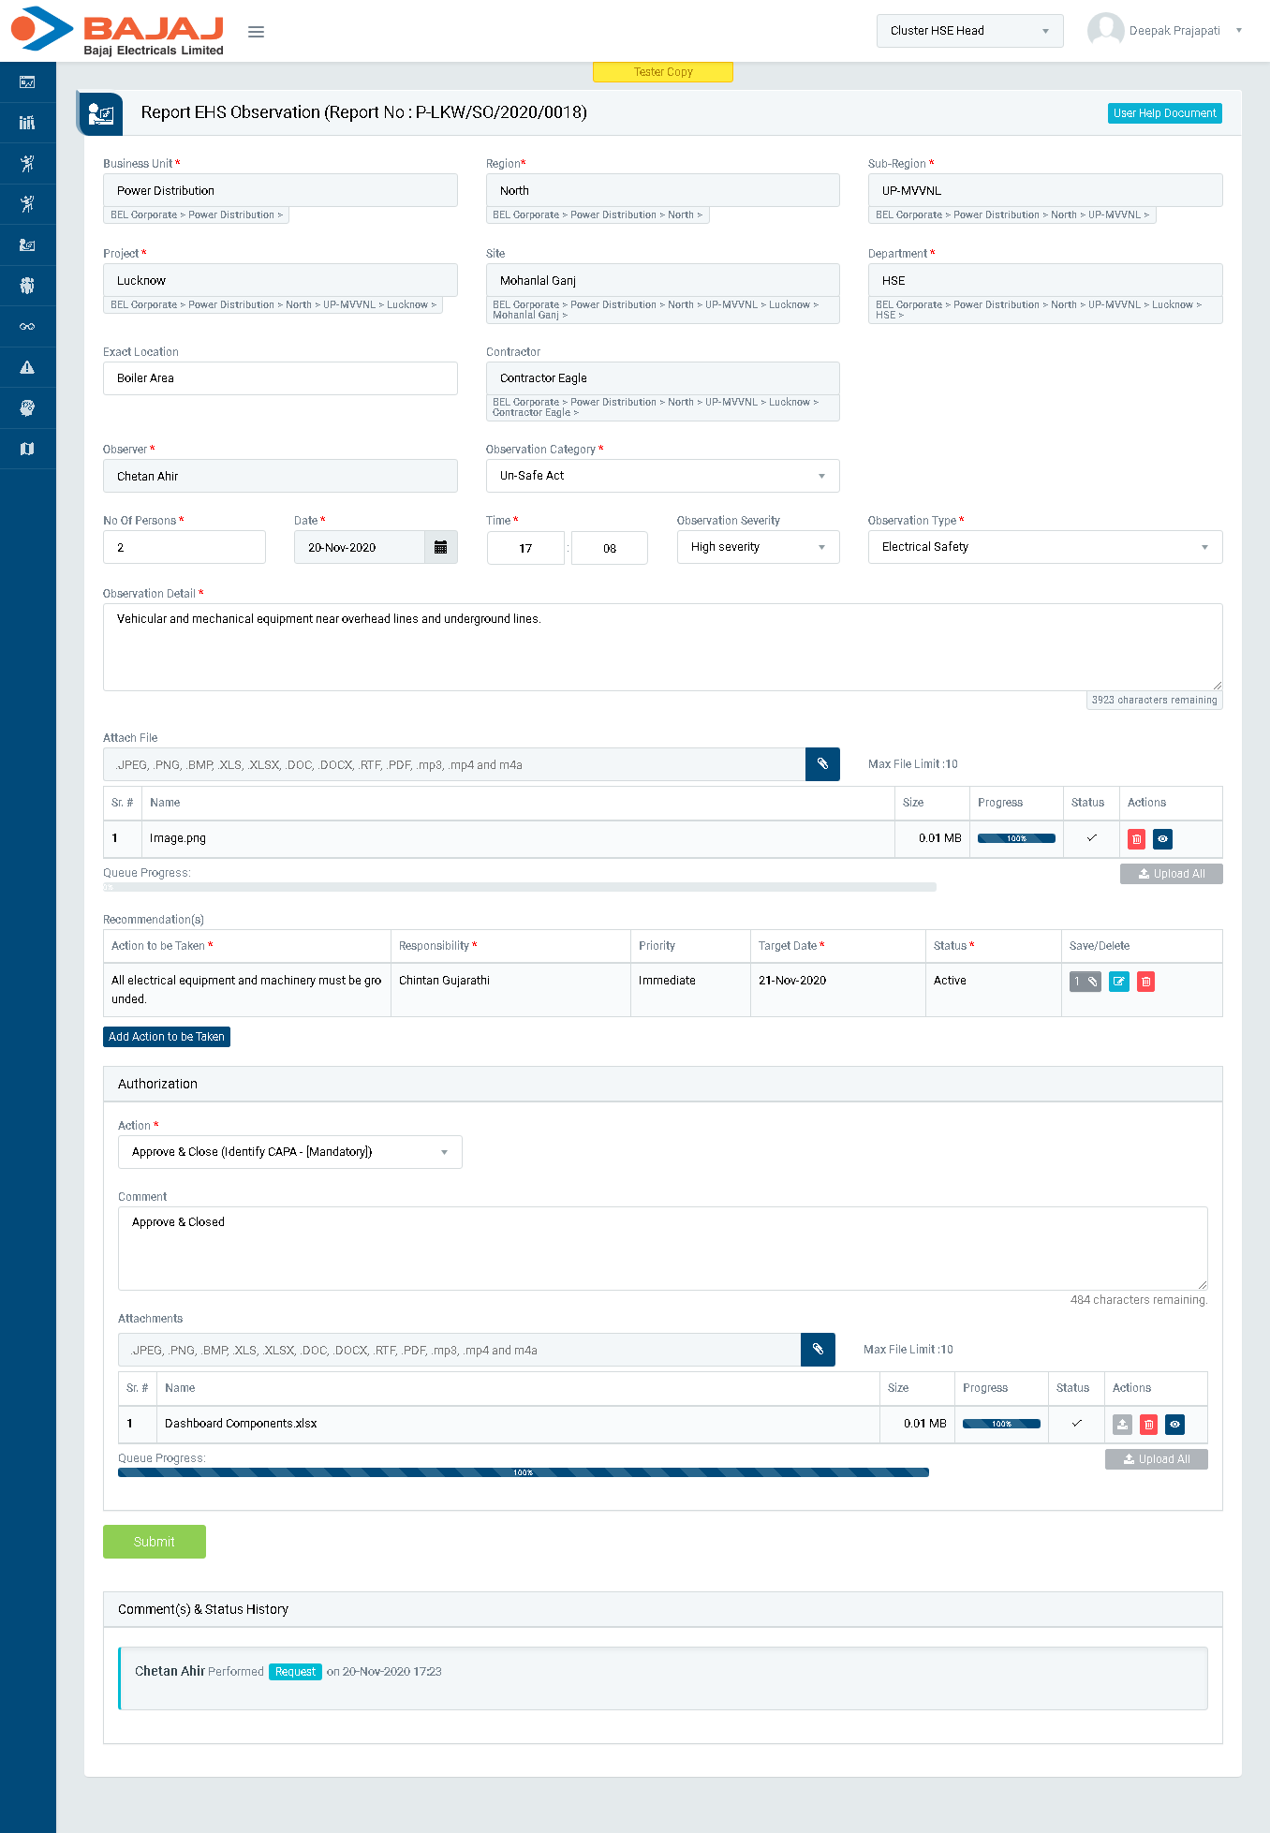Preview Image.png using the eye icon
Screen dimensions: 1270x1833
point(1162,839)
